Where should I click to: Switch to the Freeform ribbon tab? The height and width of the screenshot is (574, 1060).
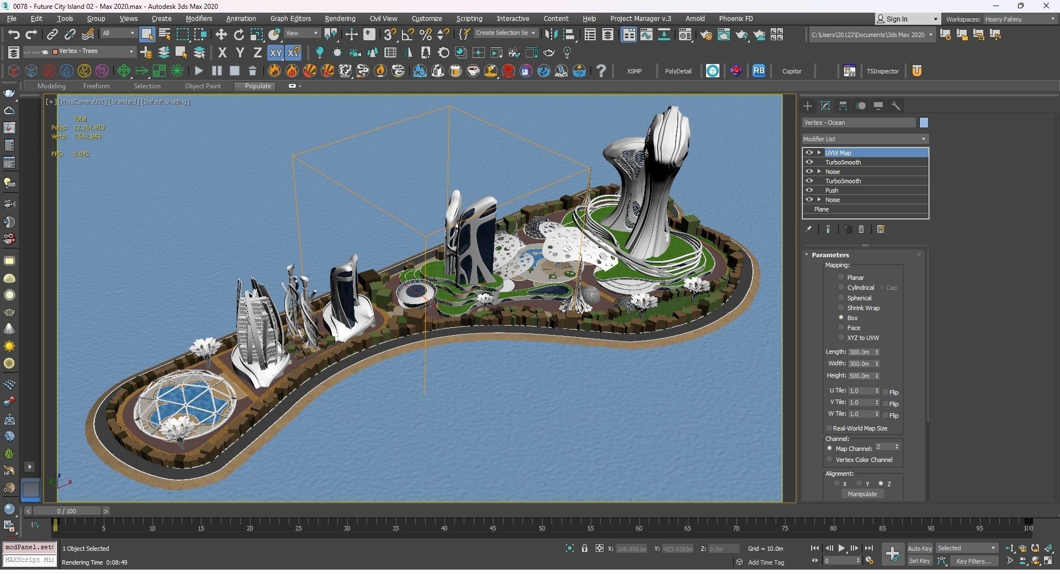97,86
